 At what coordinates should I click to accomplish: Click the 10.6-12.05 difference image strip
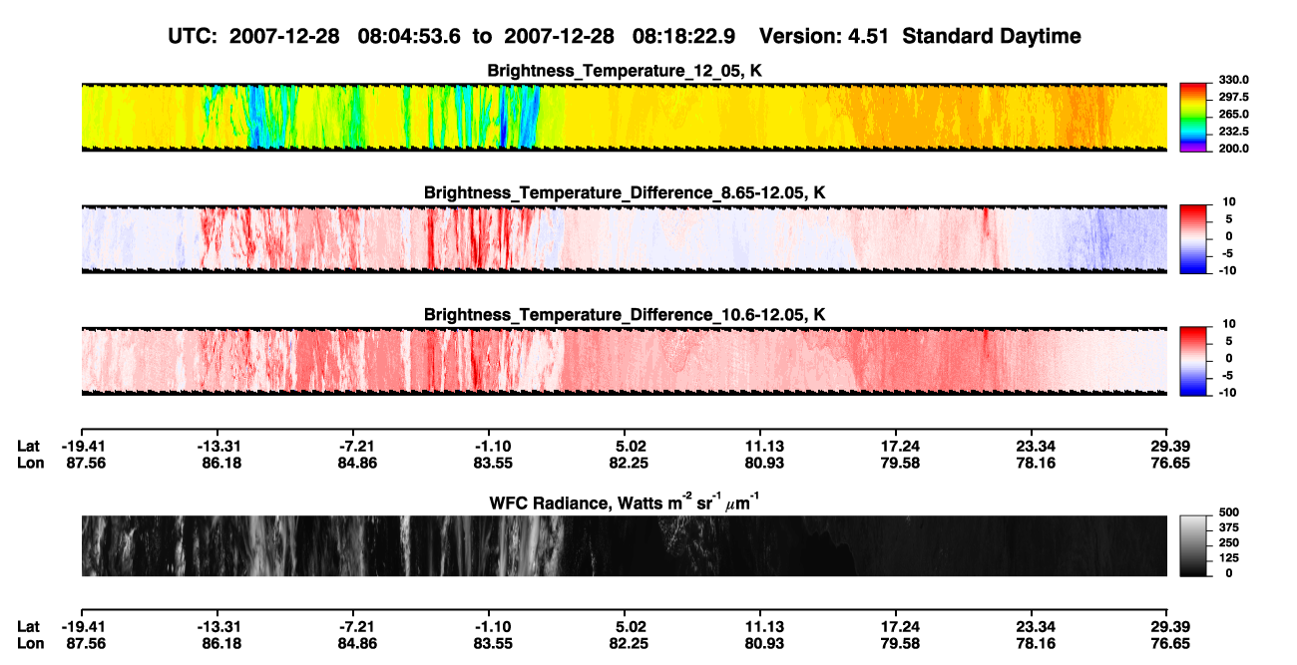pyautogui.click(x=625, y=361)
